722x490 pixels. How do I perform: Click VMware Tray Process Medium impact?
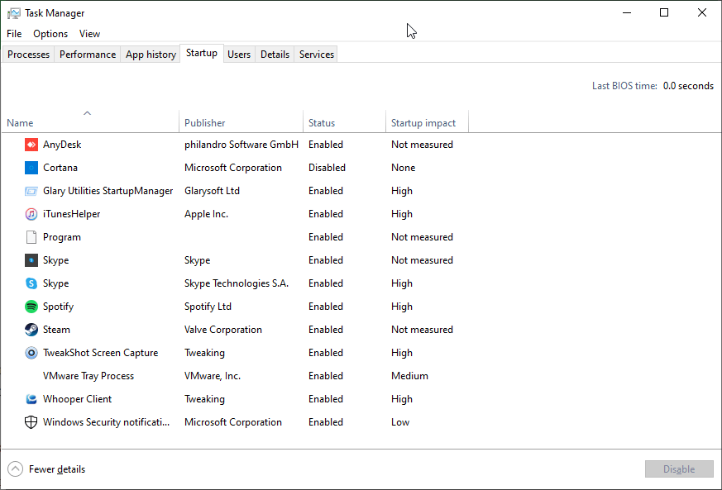point(409,376)
